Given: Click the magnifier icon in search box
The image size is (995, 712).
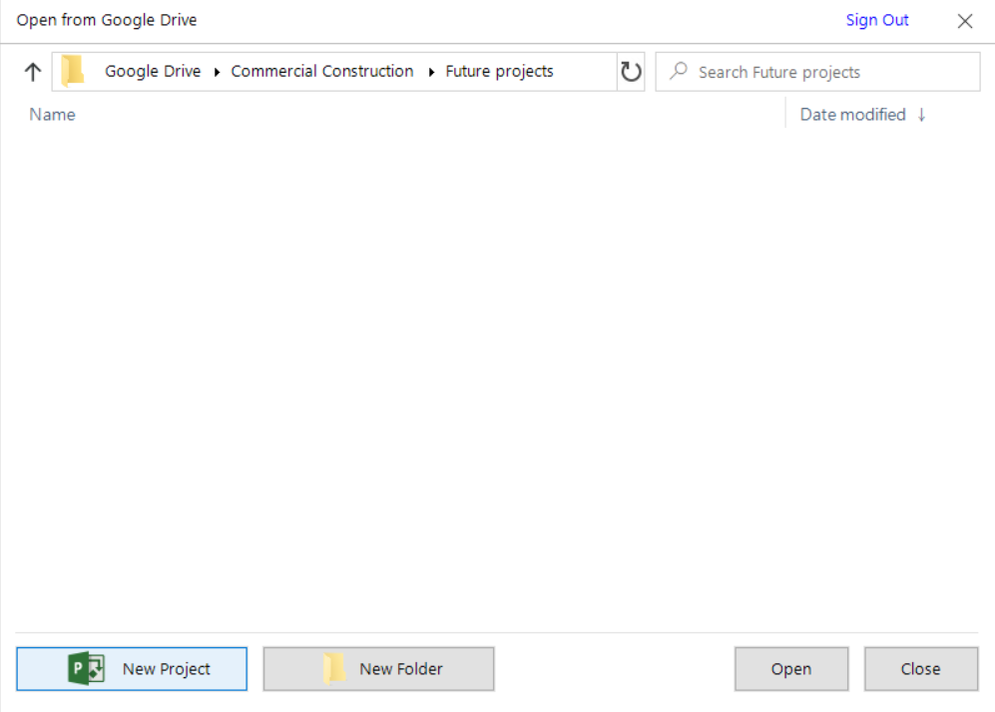Looking at the screenshot, I should point(679,71).
